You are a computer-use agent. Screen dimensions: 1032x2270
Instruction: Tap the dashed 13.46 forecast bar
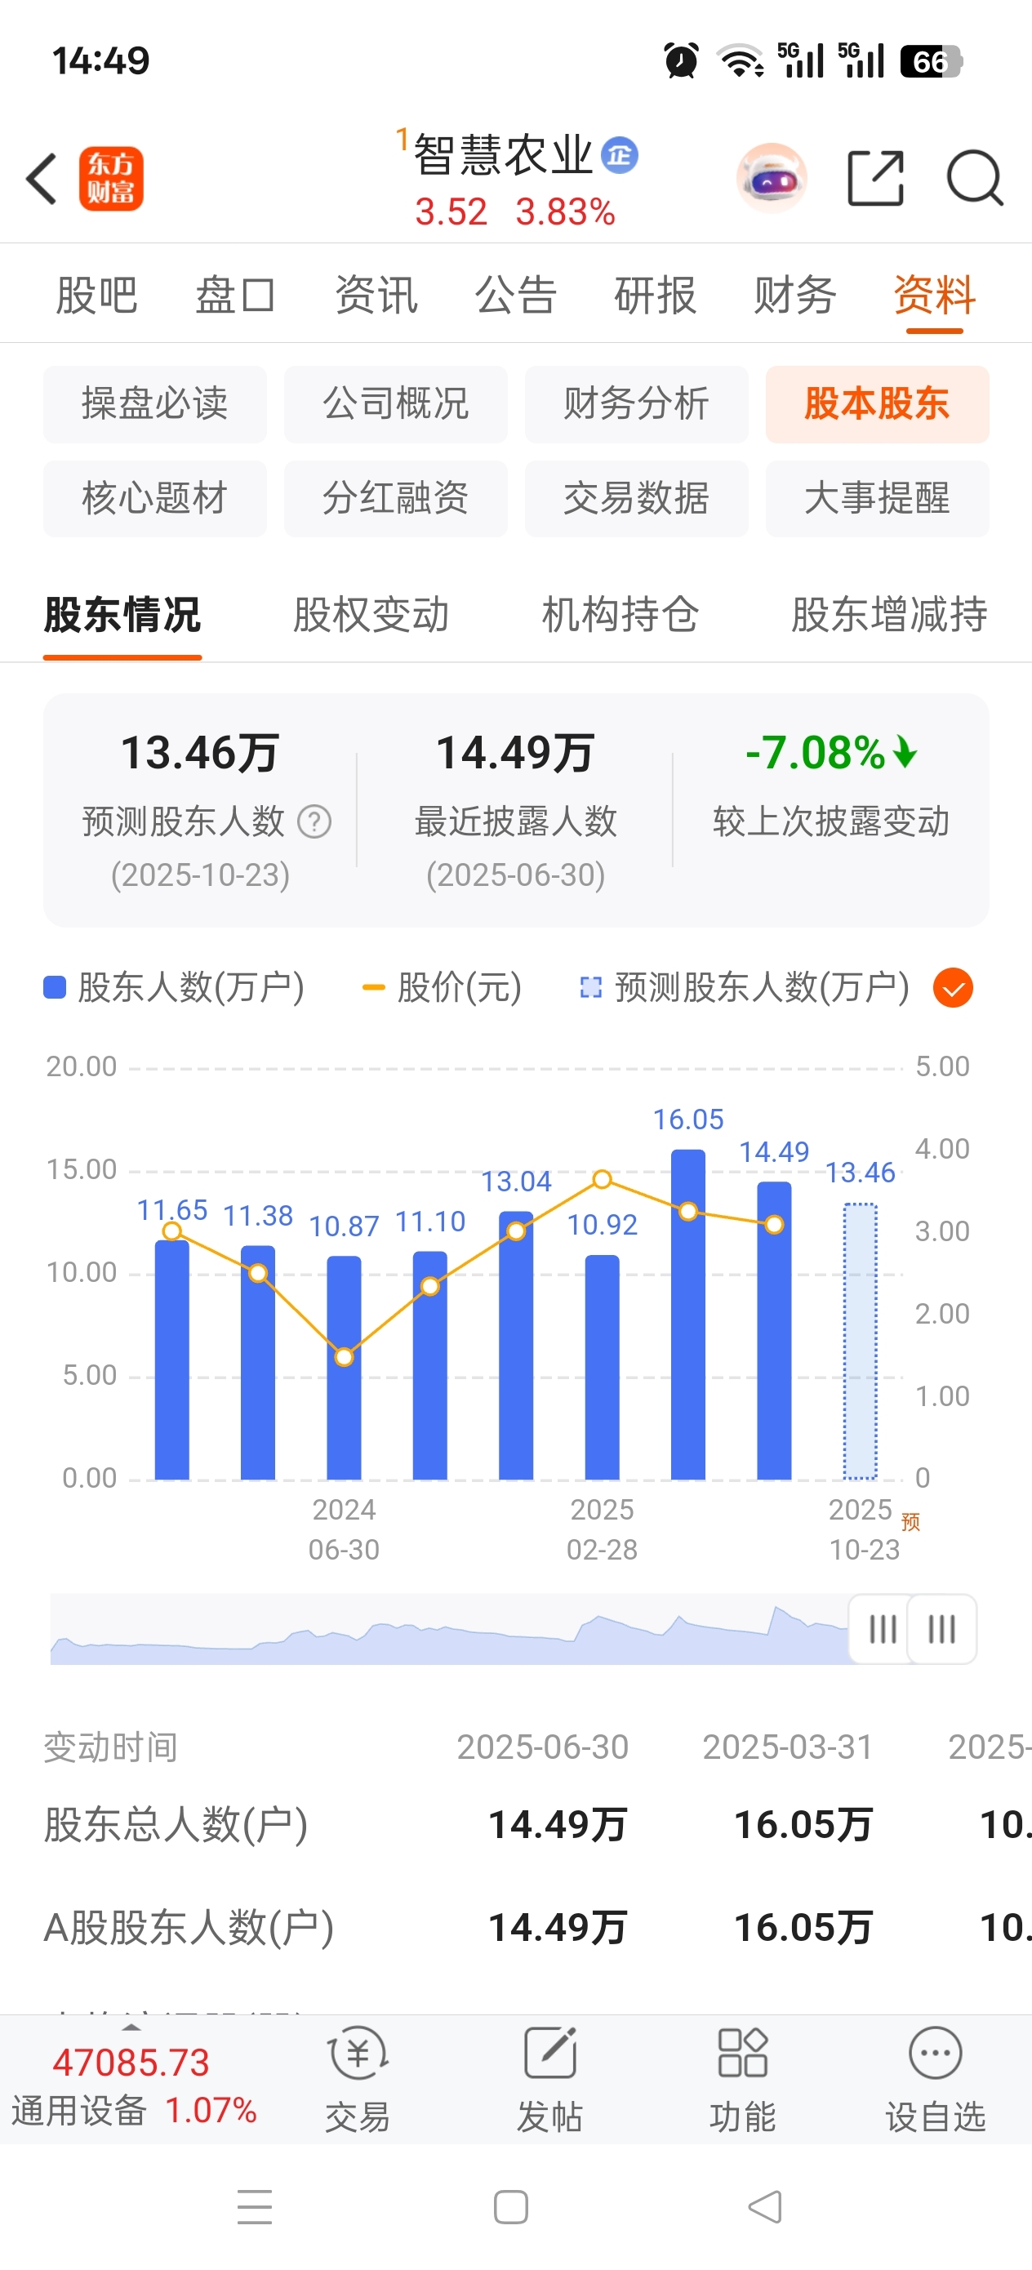(861, 1342)
